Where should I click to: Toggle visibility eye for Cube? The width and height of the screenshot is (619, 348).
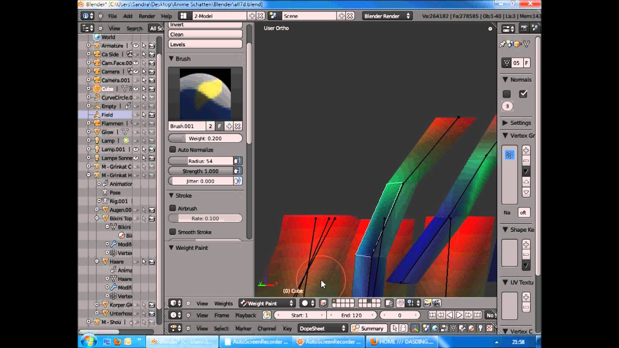(136, 89)
